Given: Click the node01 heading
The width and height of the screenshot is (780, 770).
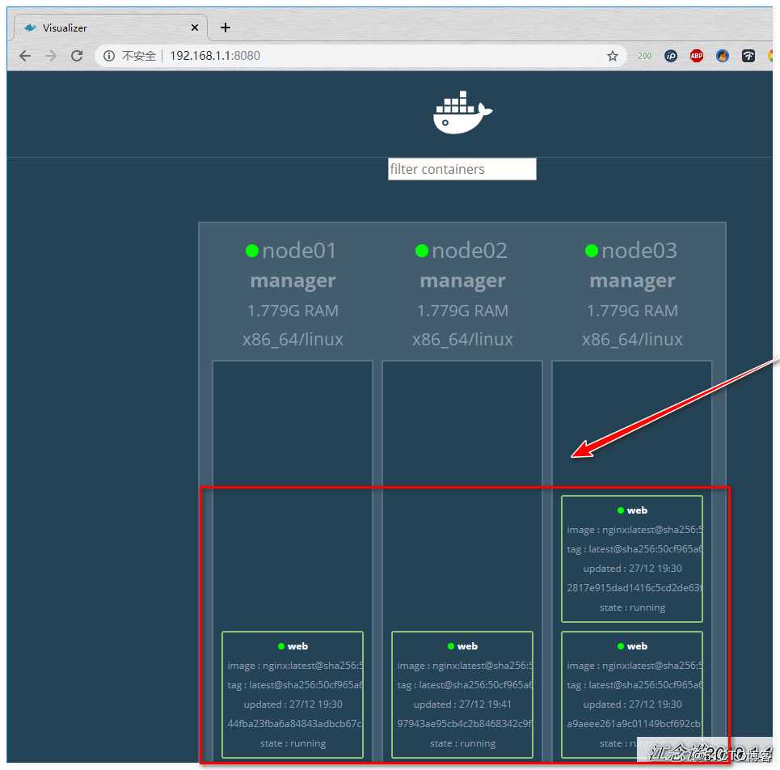Looking at the screenshot, I should (x=299, y=251).
